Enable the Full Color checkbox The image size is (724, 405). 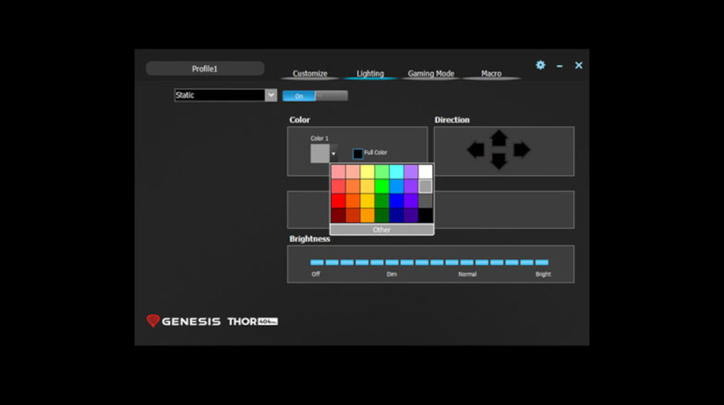click(x=358, y=153)
